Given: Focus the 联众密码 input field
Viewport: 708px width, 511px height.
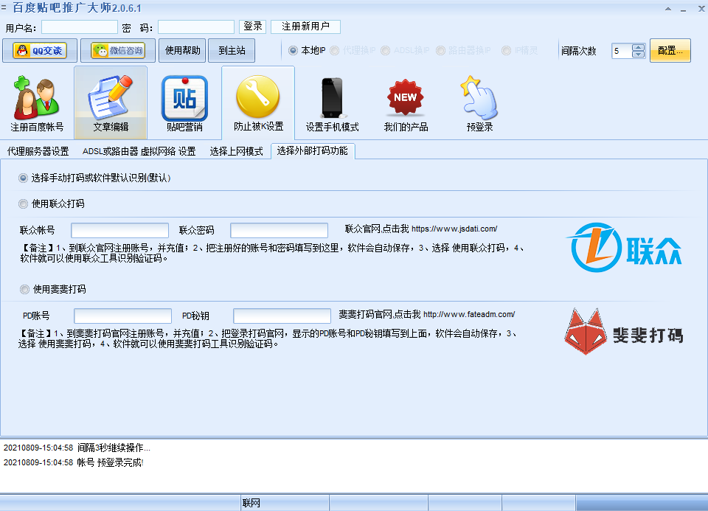Looking at the screenshot, I should pyautogui.click(x=279, y=230).
